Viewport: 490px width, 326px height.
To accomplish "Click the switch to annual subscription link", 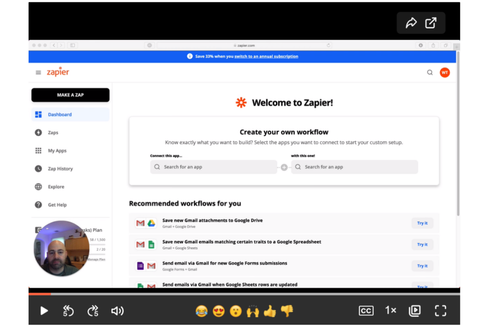I will [266, 56].
